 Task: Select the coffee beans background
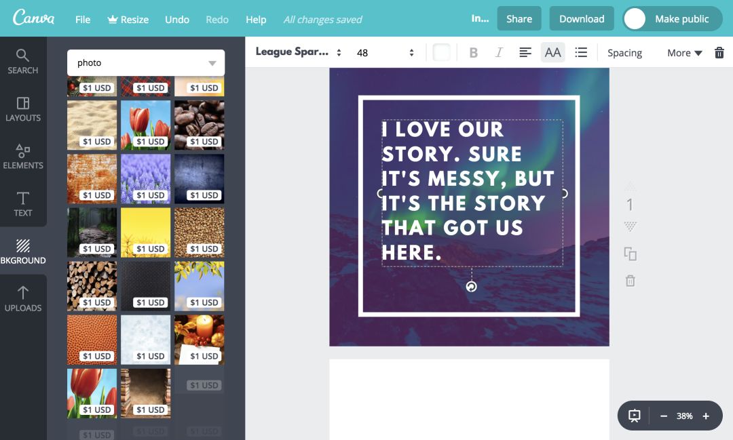pos(199,125)
